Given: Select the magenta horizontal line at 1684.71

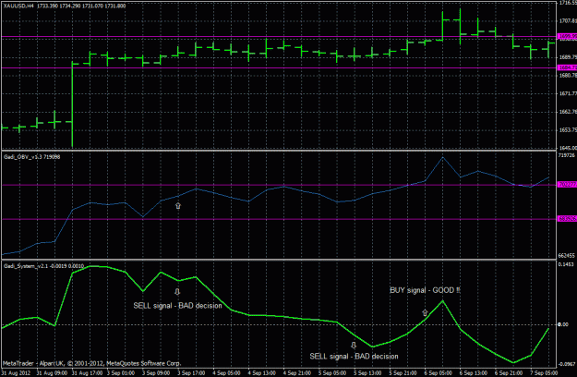Looking at the screenshot, I should point(280,67).
